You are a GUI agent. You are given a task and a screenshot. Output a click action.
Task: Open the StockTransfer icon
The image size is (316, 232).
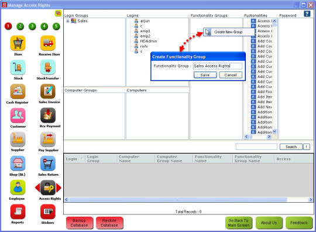pyautogui.click(x=48, y=67)
